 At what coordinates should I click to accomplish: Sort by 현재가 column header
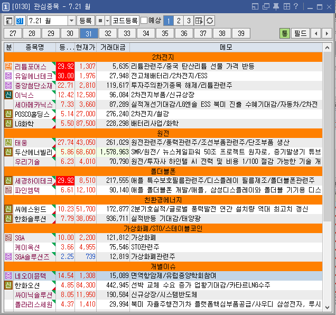coord(86,47)
